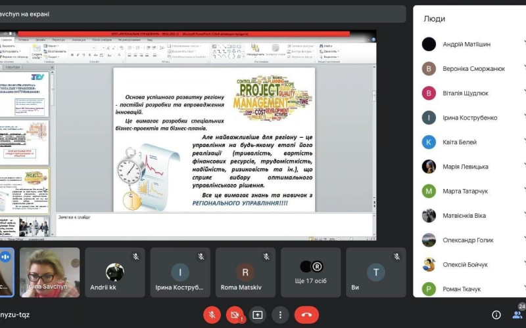This screenshot has width=526, height=328.
Task: Open the Направление текста dropdown
Action: [x=184, y=46]
